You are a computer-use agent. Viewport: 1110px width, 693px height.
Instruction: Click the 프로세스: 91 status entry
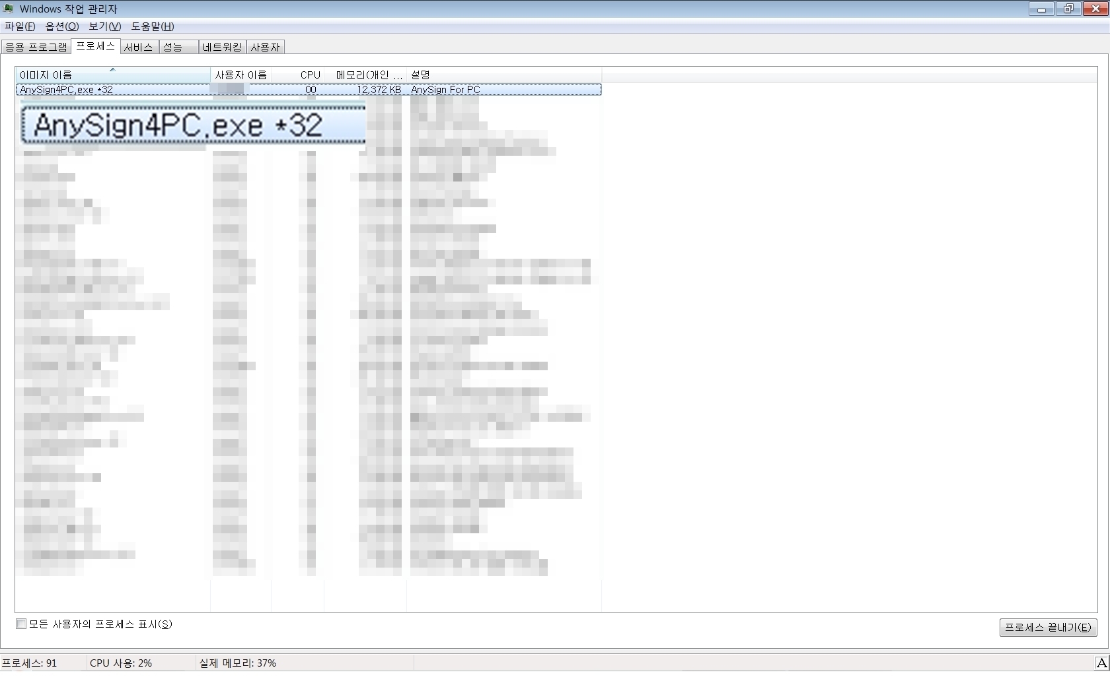point(30,663)
